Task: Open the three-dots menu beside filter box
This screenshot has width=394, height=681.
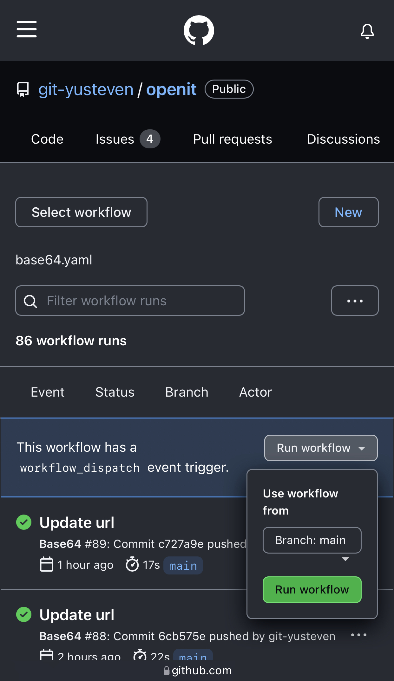Action: click(355, 301)
